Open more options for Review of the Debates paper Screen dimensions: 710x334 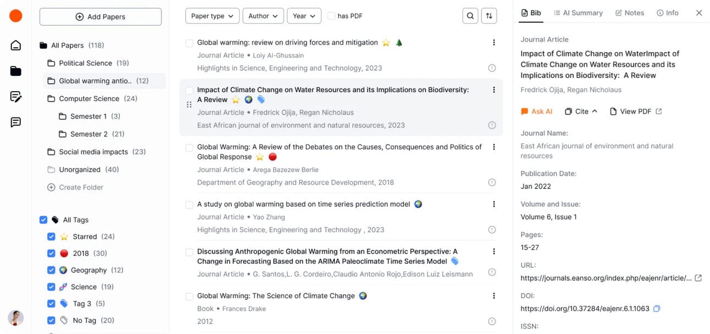[493, 147]
